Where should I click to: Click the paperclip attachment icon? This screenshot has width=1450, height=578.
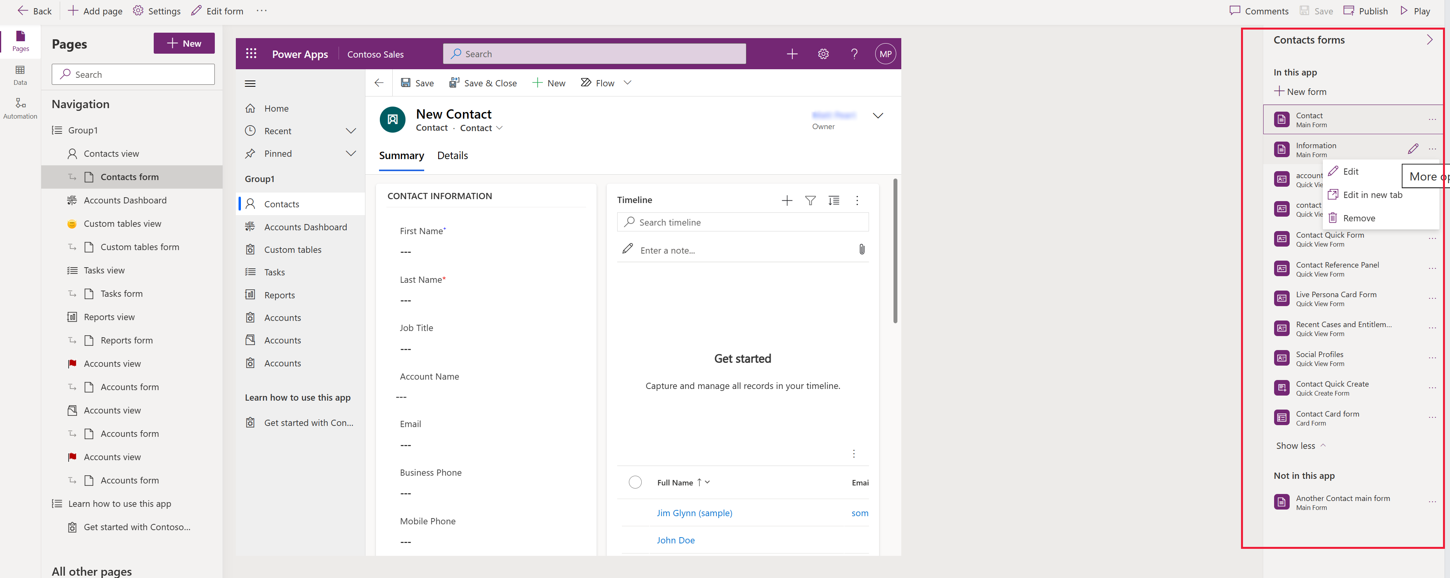tap(861, 249)
